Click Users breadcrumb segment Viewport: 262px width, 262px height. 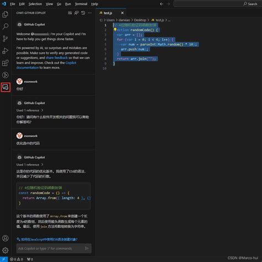click(111, 20)
